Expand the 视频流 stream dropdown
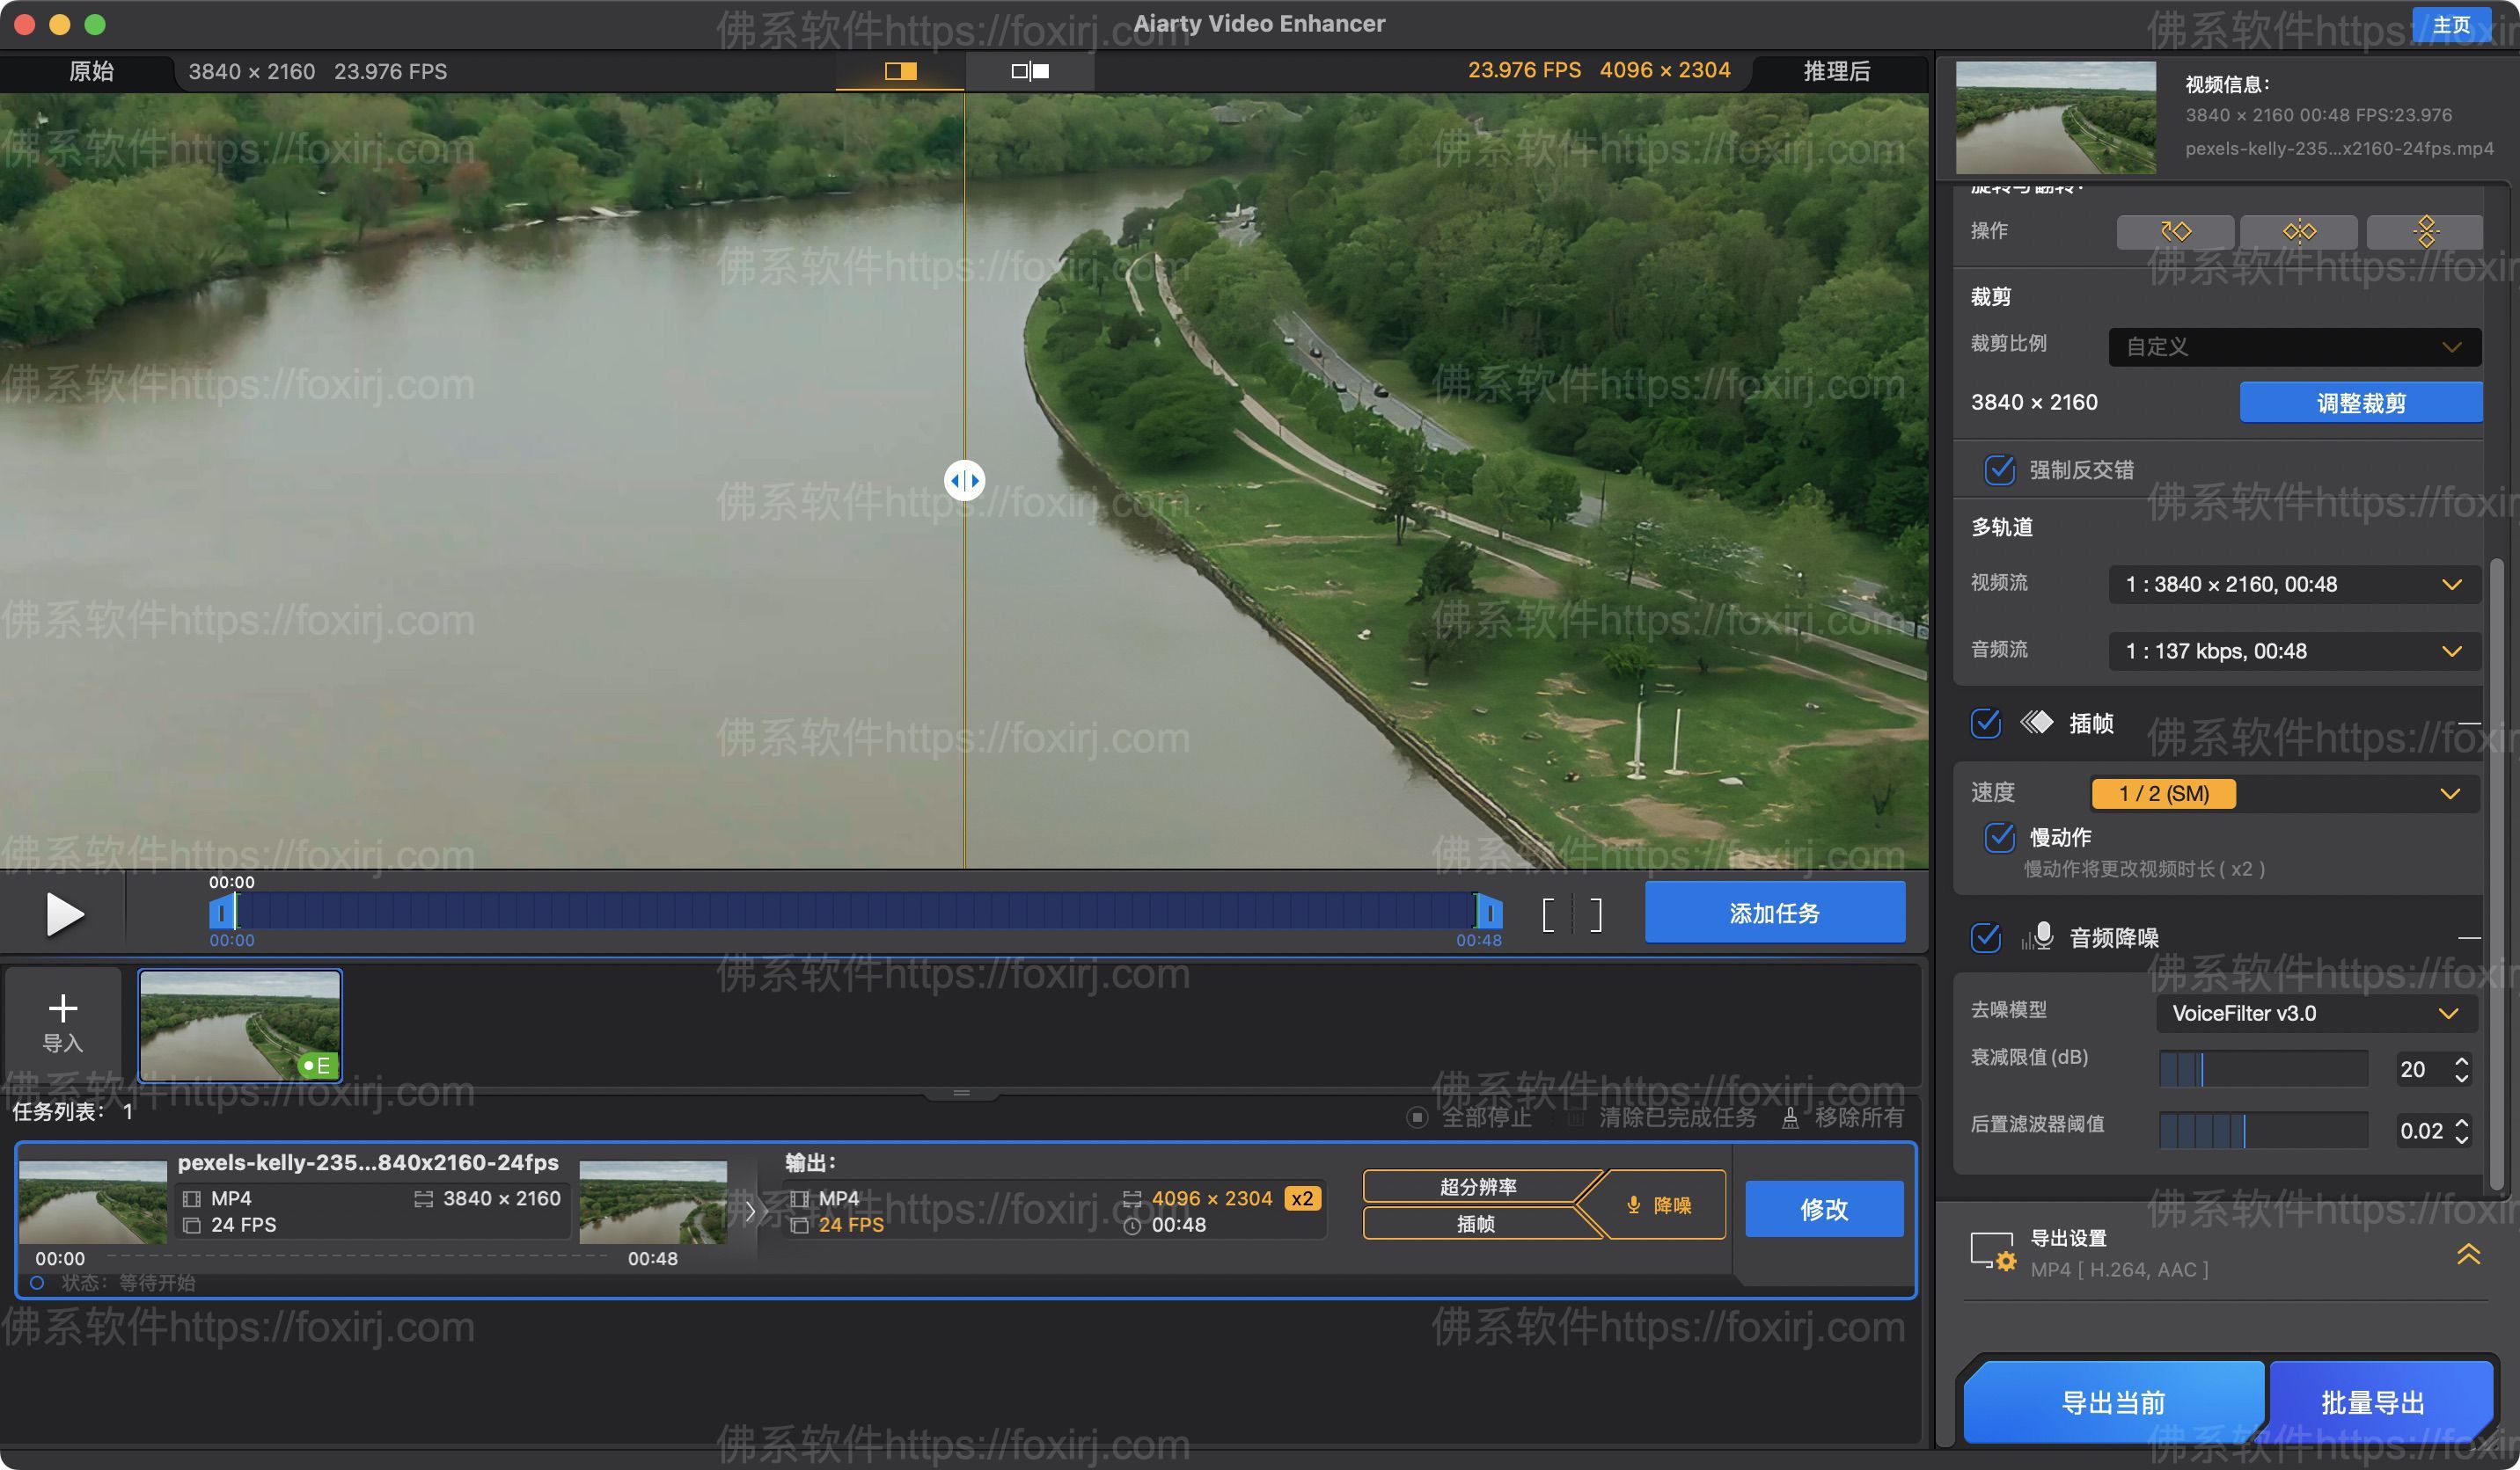Image resolution: width=2520 pixels, height=1470 pixels. coord(2293,585)
